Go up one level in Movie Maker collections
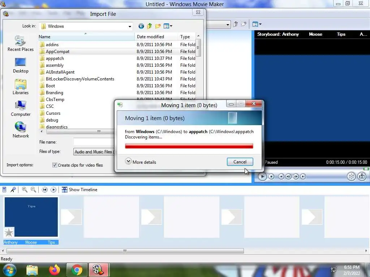The width and height of the screenshot is (370, 277). coord(235,24)
